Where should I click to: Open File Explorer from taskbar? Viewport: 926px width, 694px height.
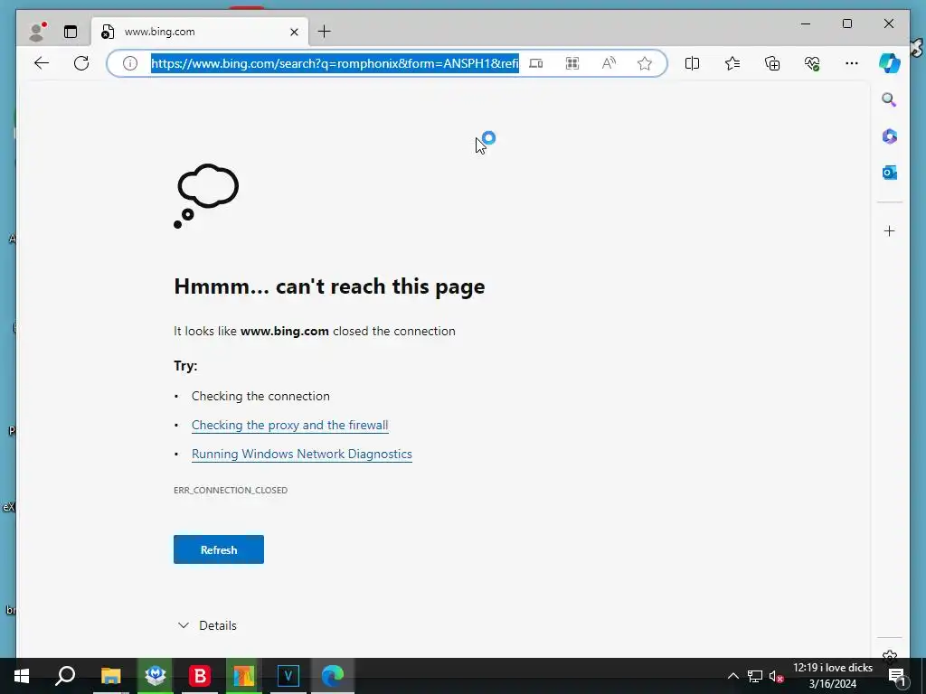click(x=110, y=676)
